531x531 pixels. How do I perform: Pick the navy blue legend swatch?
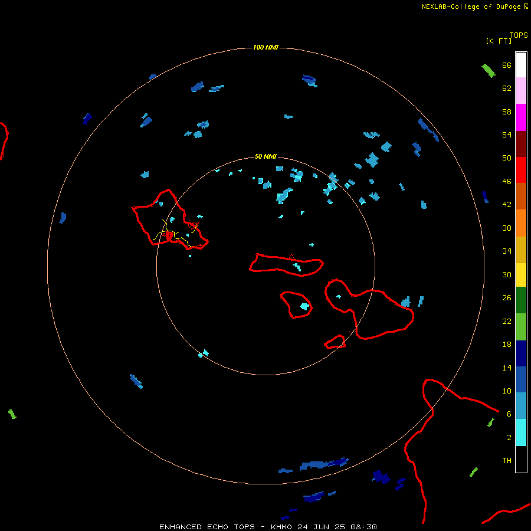pos(521,353)
